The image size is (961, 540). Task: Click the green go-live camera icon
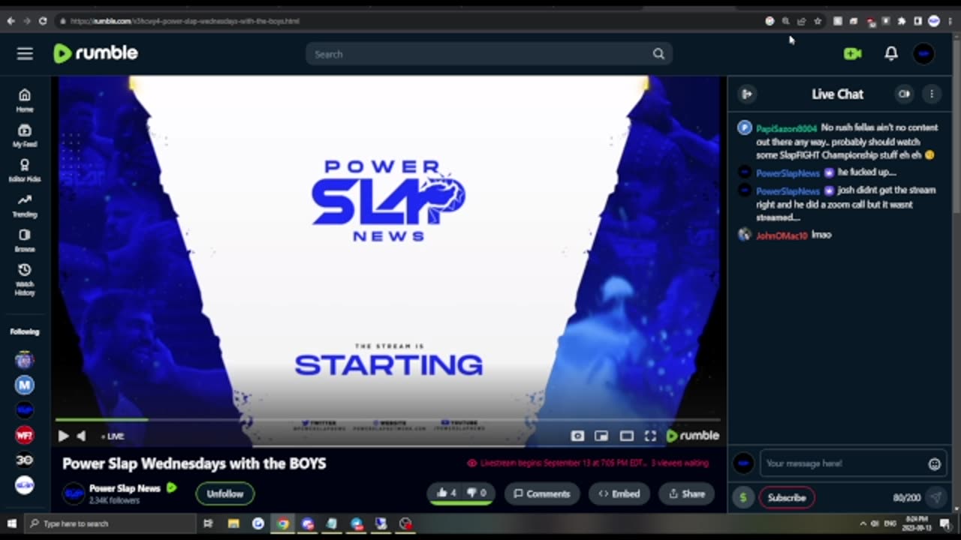(x=852, y=54)
